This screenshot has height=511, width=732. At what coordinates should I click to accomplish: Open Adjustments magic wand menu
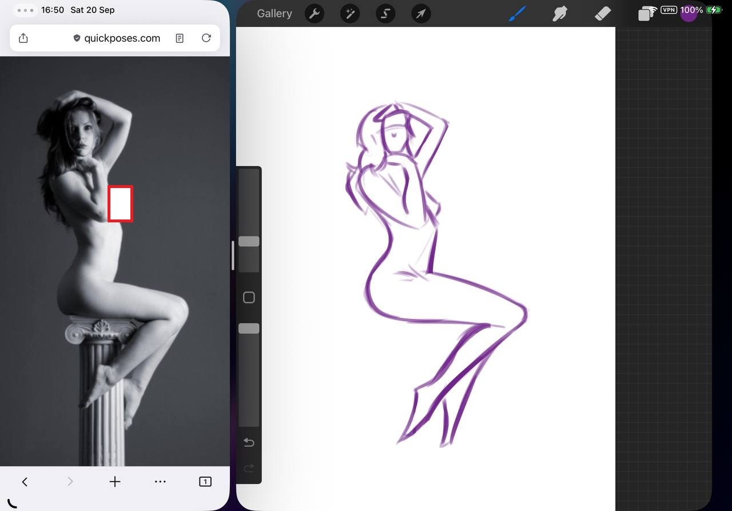pyautogui.click(x=349, y=13)
